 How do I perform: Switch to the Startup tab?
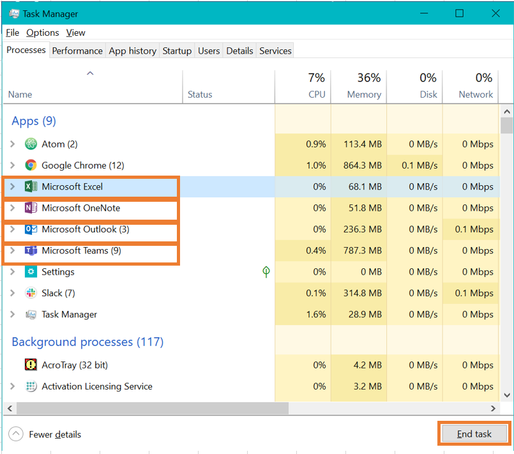(x=177, y=51)
